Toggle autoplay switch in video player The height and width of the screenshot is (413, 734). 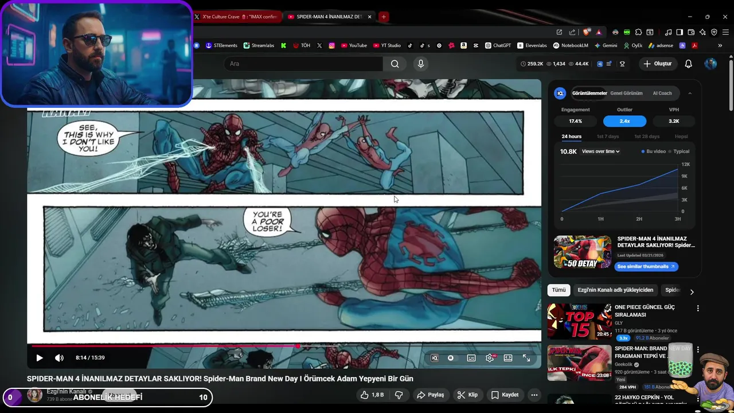point(451,358)
